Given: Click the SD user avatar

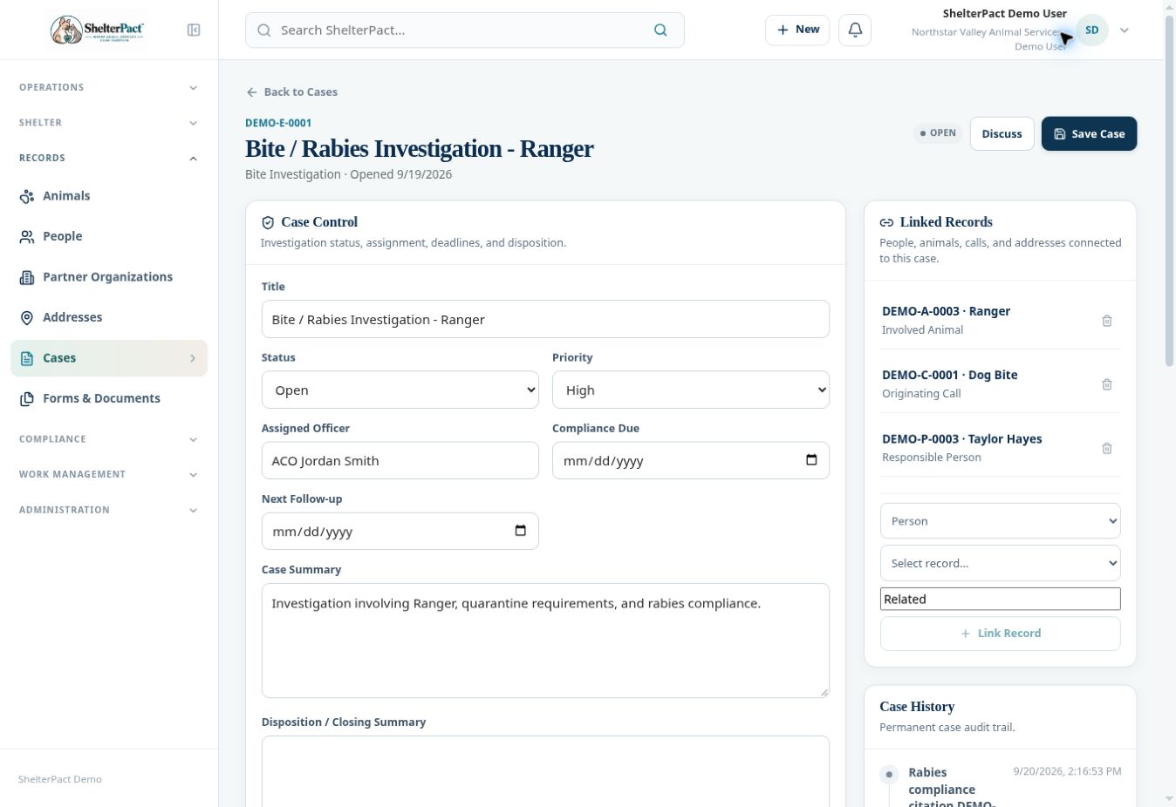Looking at the screenshot, I should click(1091, 30).
